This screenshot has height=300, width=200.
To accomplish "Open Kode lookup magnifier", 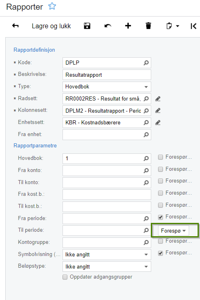I will [x=146, y=63].
